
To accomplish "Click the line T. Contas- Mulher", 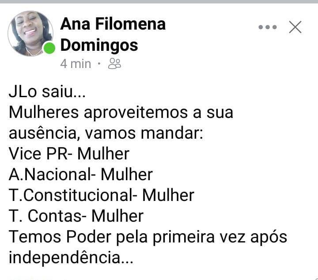I will [76, 216].
